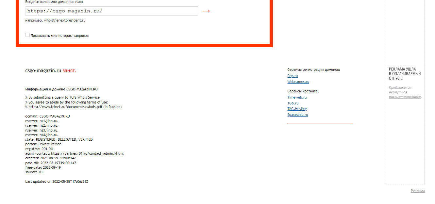Open the 'Реклама' link at bottom right
Image resolution: width=435 pixels, height=204 pixels.
pyautogui.click(x=417, y=191)
